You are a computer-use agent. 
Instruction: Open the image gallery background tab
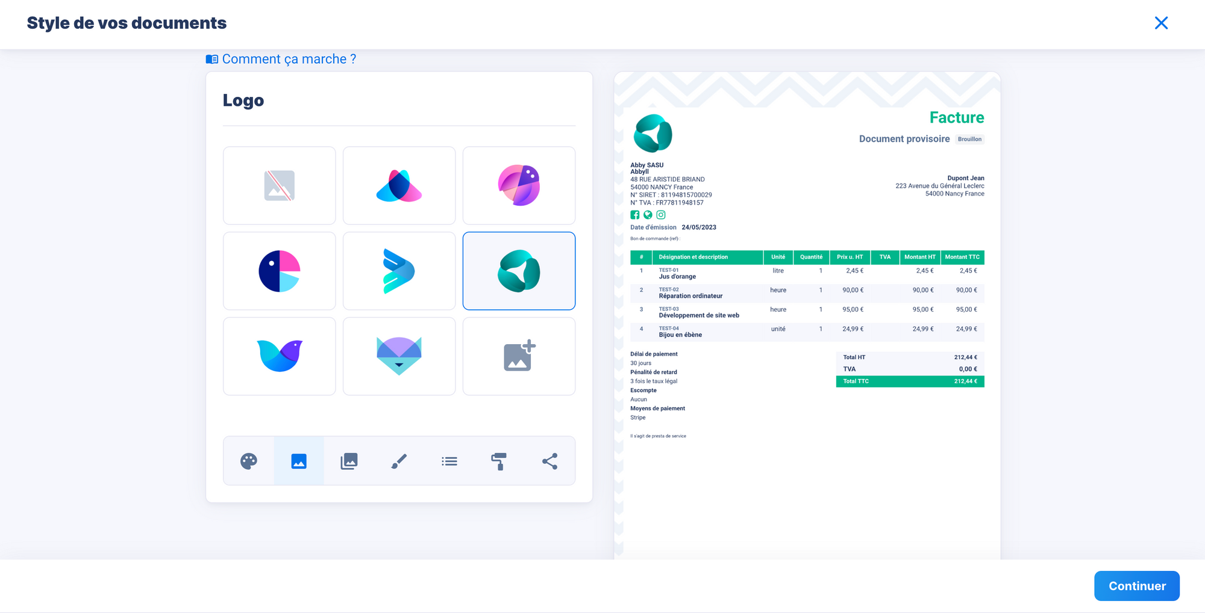(349, 461)
